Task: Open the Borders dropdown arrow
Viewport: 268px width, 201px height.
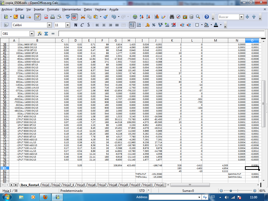Action: tap(202, 25)
